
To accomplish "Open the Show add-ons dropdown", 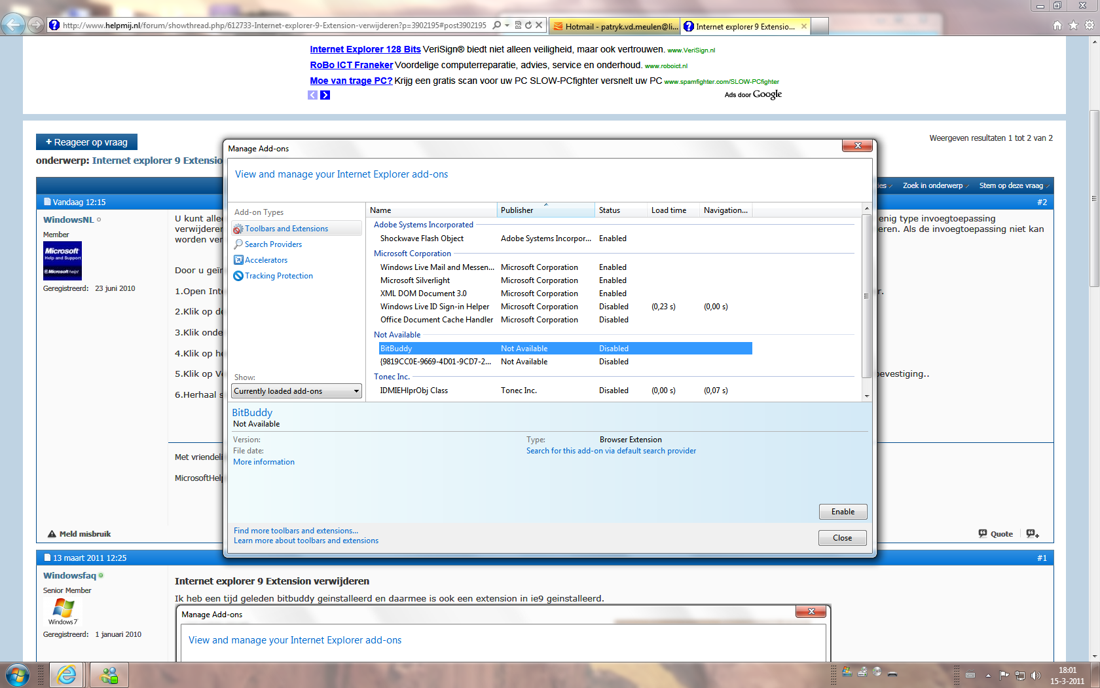I will tap(297, 391).
